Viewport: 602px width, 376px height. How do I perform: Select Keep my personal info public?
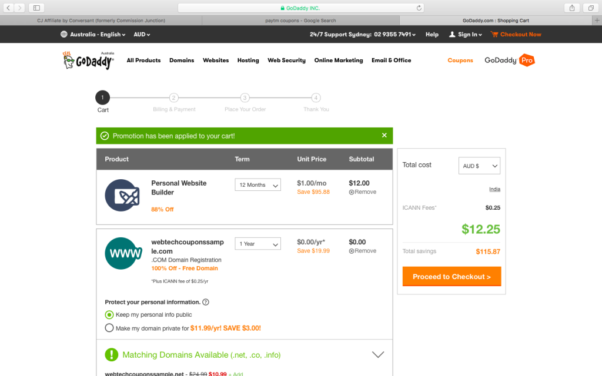109,315
